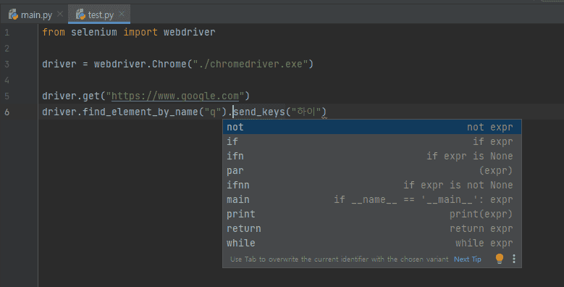The image size is (564, 287).
Task: Pick the 'main' completion suggestion
Action: (372, 199)
